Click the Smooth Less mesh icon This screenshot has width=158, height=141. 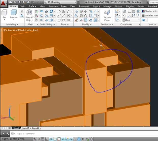(x=36, y=16)
